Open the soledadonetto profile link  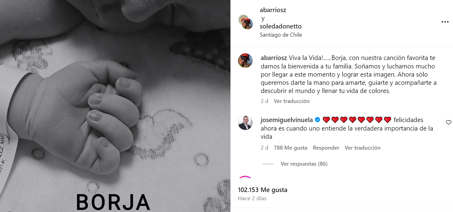(x=281, y=26)
